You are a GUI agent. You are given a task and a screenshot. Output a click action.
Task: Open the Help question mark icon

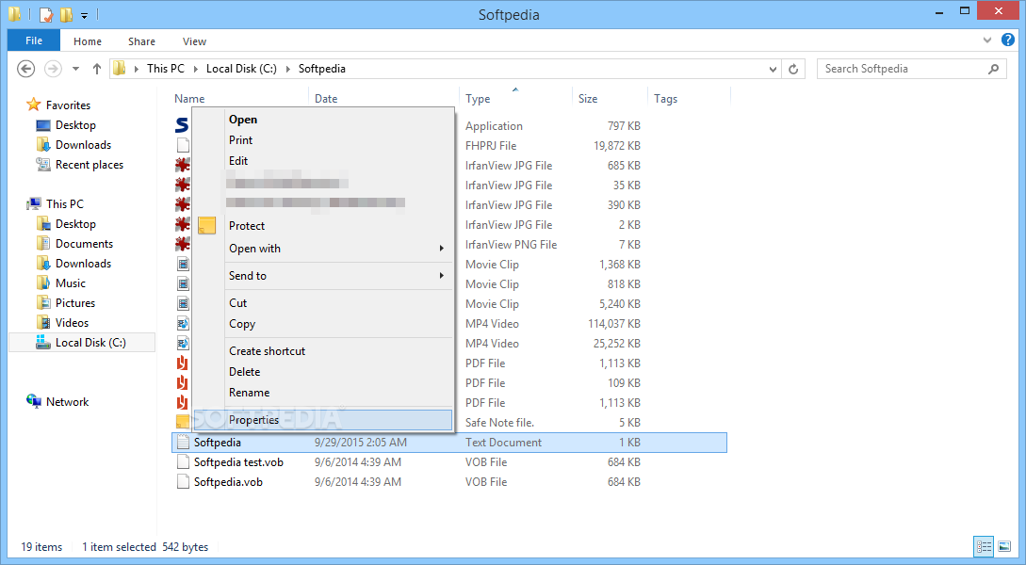[x=1008, y=40]
